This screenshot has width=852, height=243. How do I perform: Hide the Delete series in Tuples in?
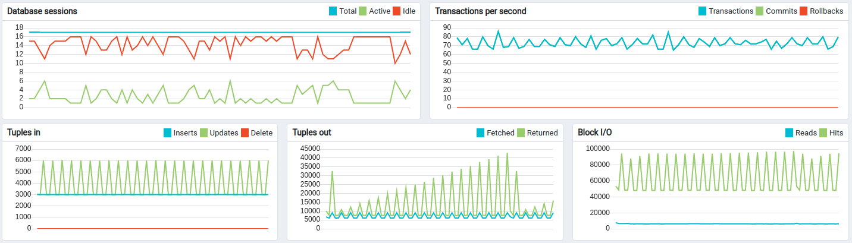[261, 132]
